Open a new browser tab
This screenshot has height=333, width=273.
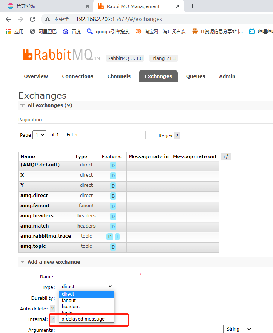192,6
